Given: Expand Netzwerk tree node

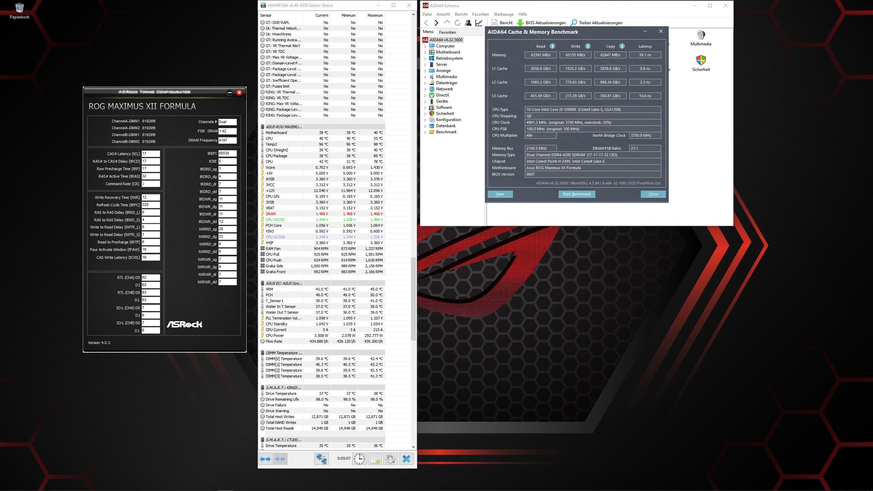Looking at the screenshot, I should 425,89.
